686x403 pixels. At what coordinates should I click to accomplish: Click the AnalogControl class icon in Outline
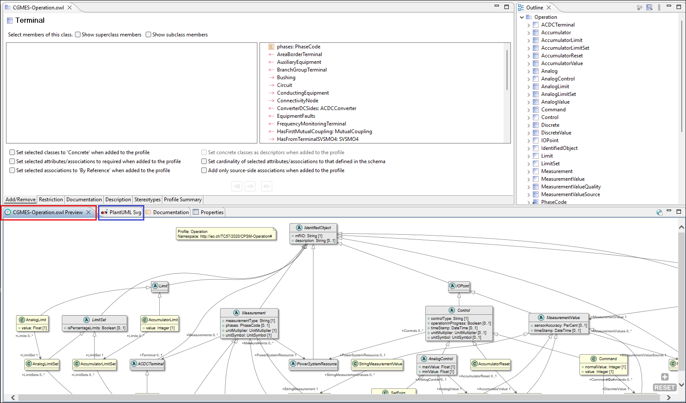pos(536,79)
